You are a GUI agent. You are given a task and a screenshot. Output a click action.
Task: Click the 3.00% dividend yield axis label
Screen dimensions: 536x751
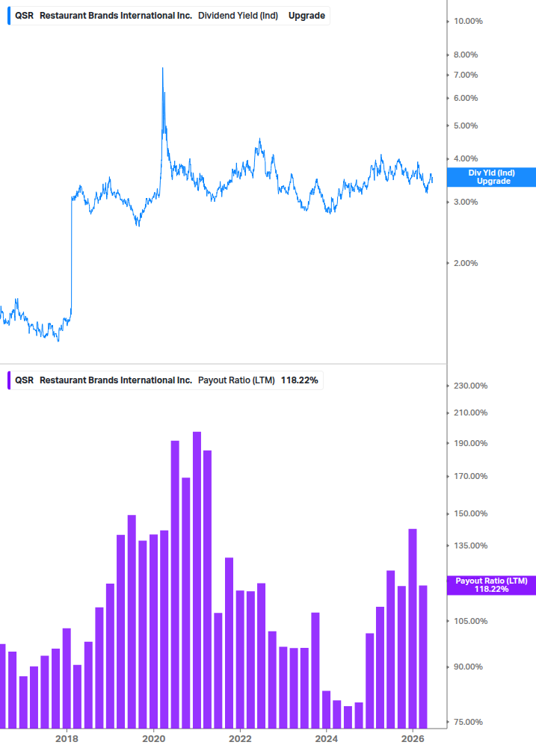click(x=466, y=202)
